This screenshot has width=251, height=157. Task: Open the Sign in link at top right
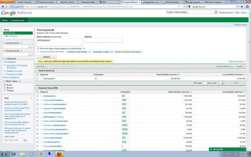pyautogui.click(x=244, y=12)
